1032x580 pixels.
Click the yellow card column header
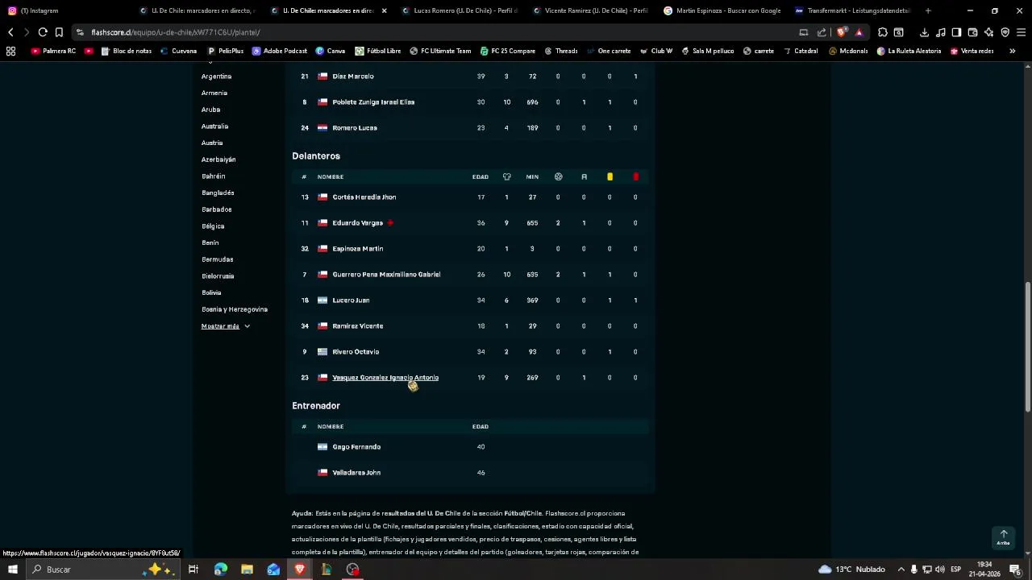(x=610, y=176)
